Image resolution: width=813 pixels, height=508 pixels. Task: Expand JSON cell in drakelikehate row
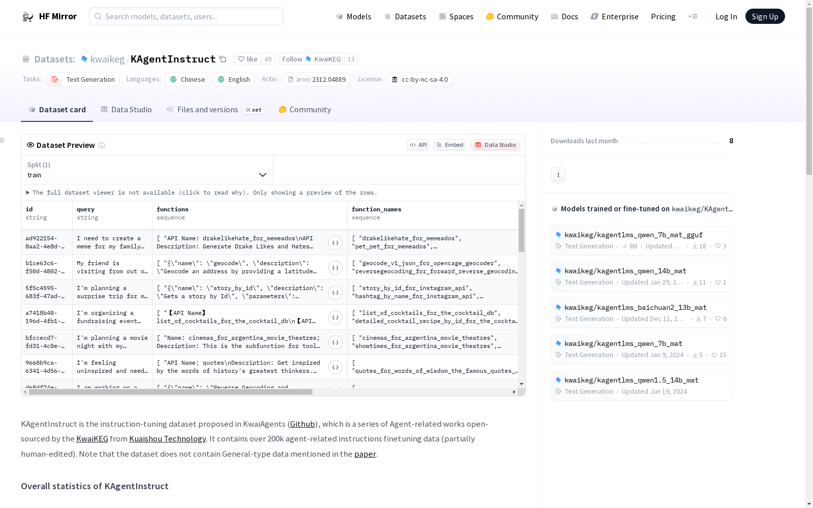335,243
